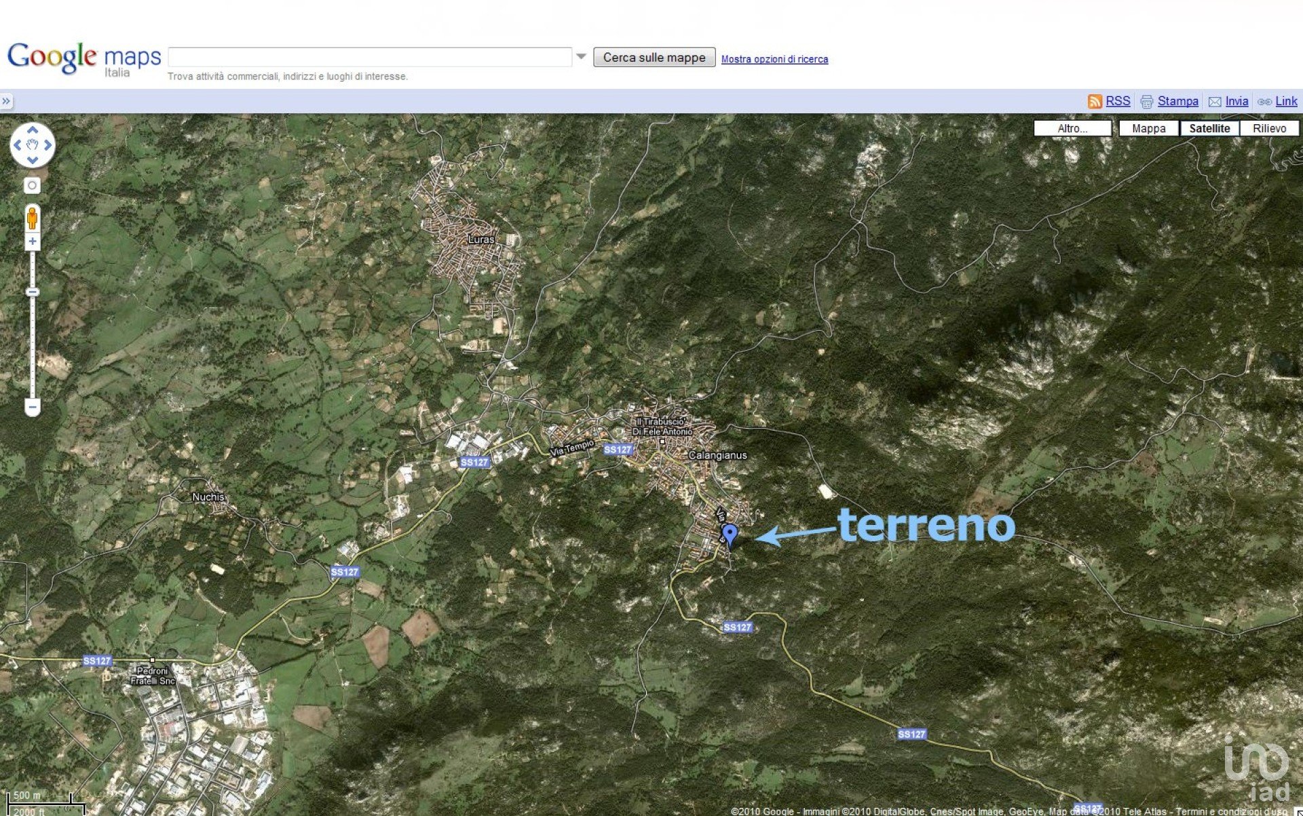Screen dimensions: 1303x816
Task: Click the reset view circle button
Action: (32, 185)
